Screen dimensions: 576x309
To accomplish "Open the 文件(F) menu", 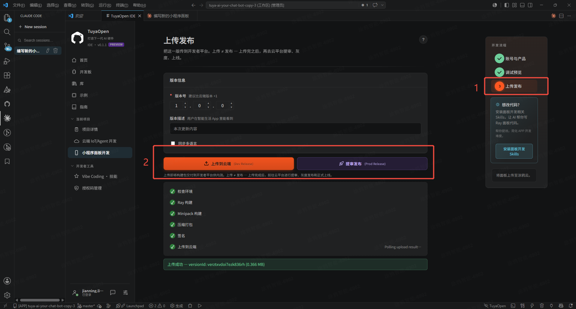I will (x=19, y=5).
